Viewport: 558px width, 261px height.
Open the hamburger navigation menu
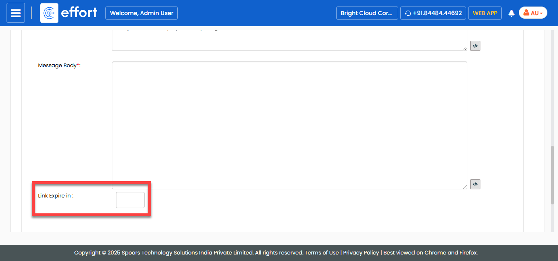coord(16,13)
